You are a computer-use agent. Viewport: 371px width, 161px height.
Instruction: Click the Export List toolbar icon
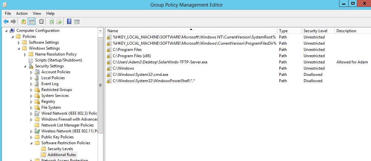coord(59,22)
